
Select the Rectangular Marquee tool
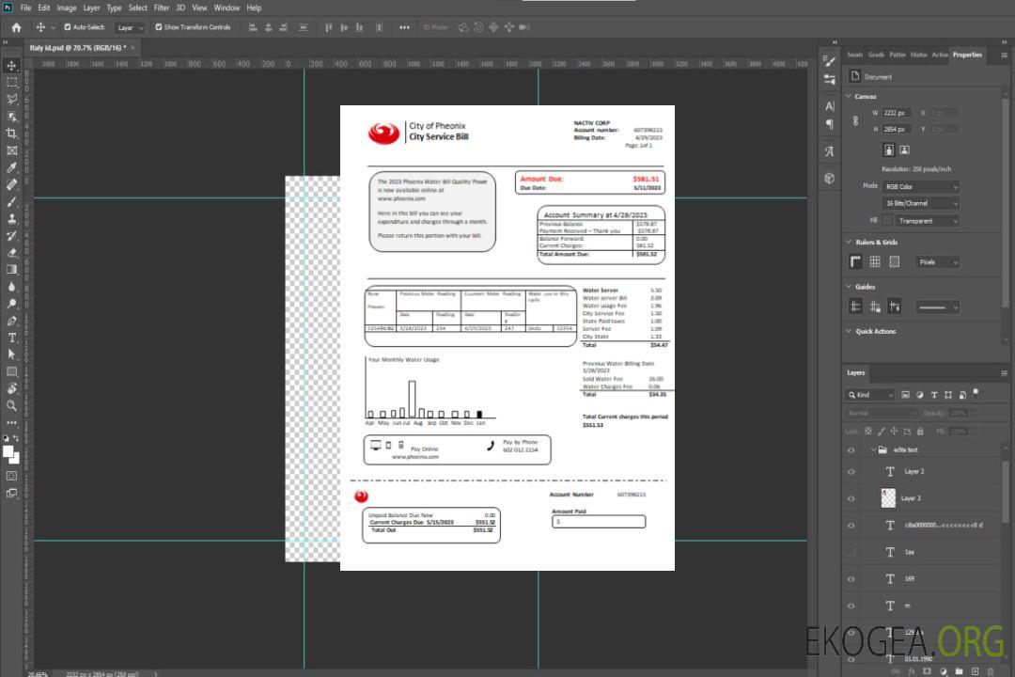click(x=11, y=82)
